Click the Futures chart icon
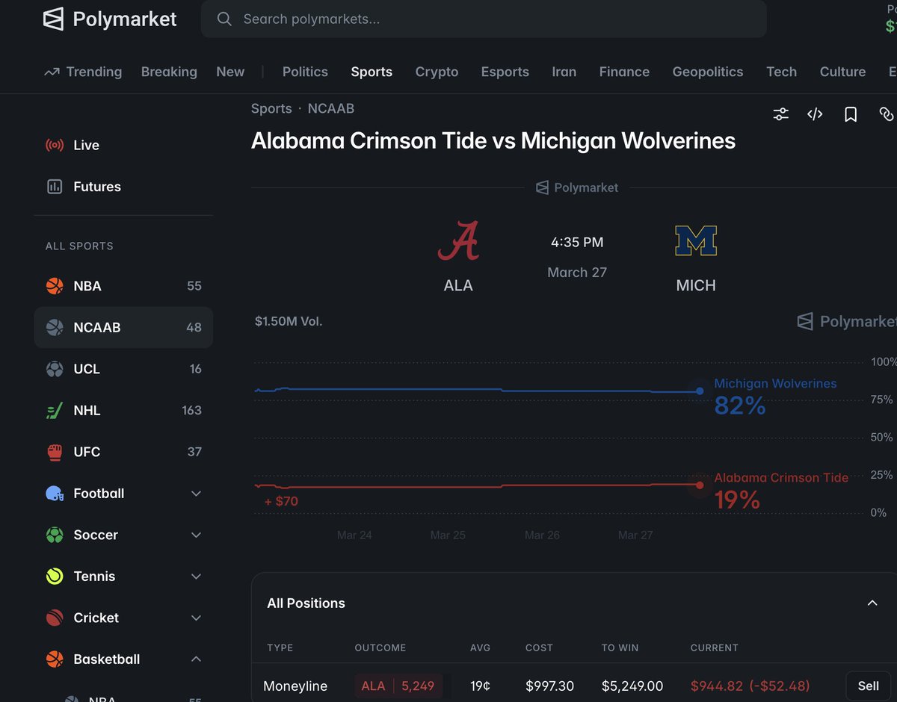 [x=55, y=187]
